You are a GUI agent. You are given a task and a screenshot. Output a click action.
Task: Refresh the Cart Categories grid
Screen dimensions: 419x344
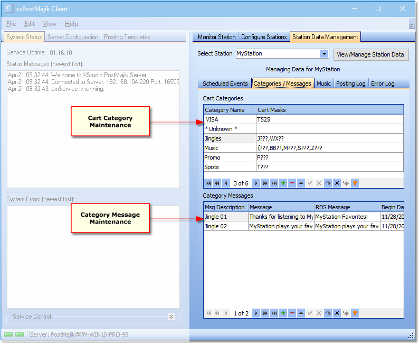tap(328, 183)
